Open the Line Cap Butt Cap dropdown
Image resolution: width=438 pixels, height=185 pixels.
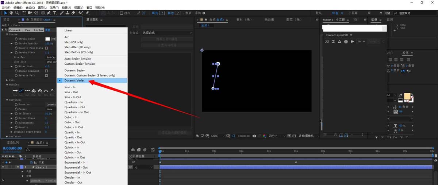(x=51, y=57)
